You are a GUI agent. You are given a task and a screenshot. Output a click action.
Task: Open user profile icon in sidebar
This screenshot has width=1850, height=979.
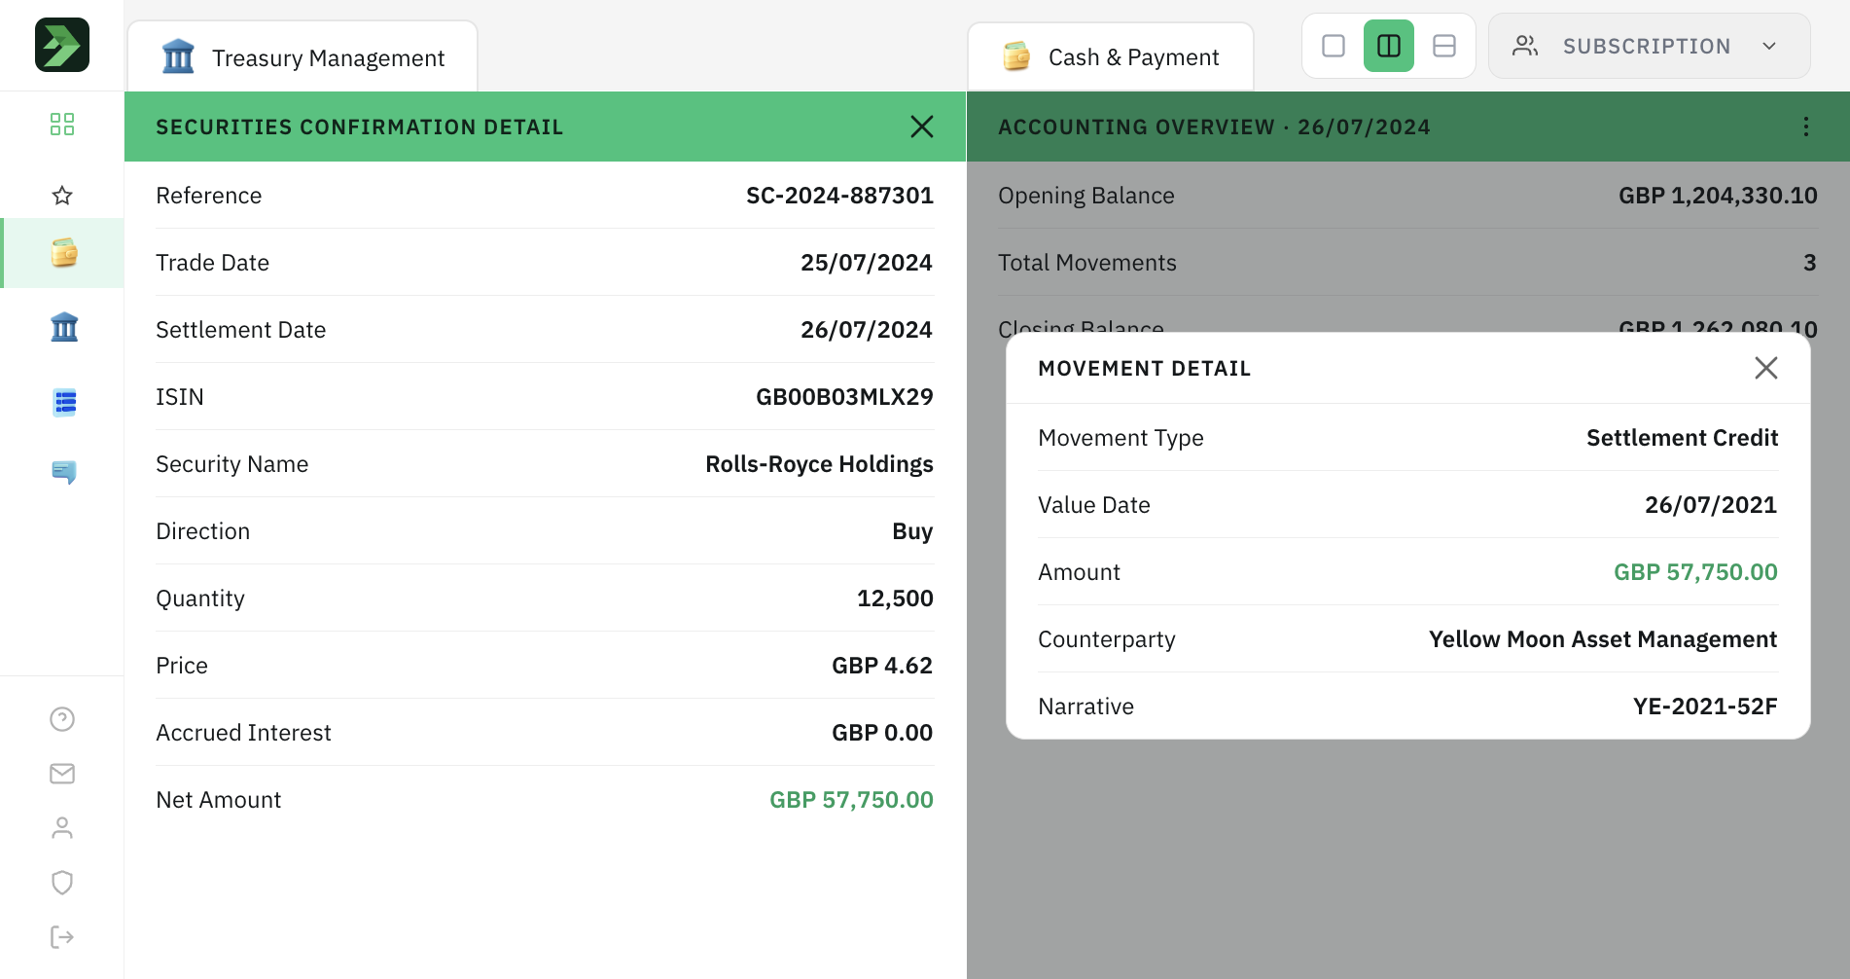pyautogui.click(x=62, y=828)
